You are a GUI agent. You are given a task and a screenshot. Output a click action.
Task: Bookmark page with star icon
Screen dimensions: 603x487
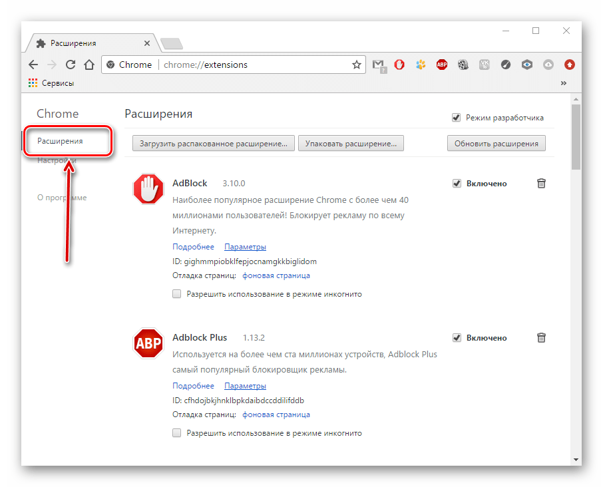coord(357,65)
